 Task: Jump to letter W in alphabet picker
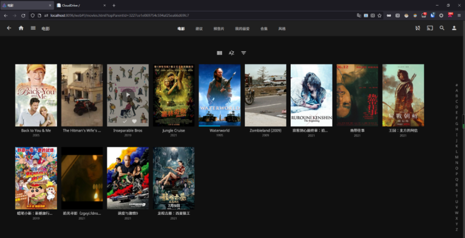pos(457,212)
